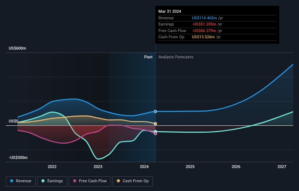Click the -US$300m y-axis label
The image size is (299, 191).
point(18,157)
